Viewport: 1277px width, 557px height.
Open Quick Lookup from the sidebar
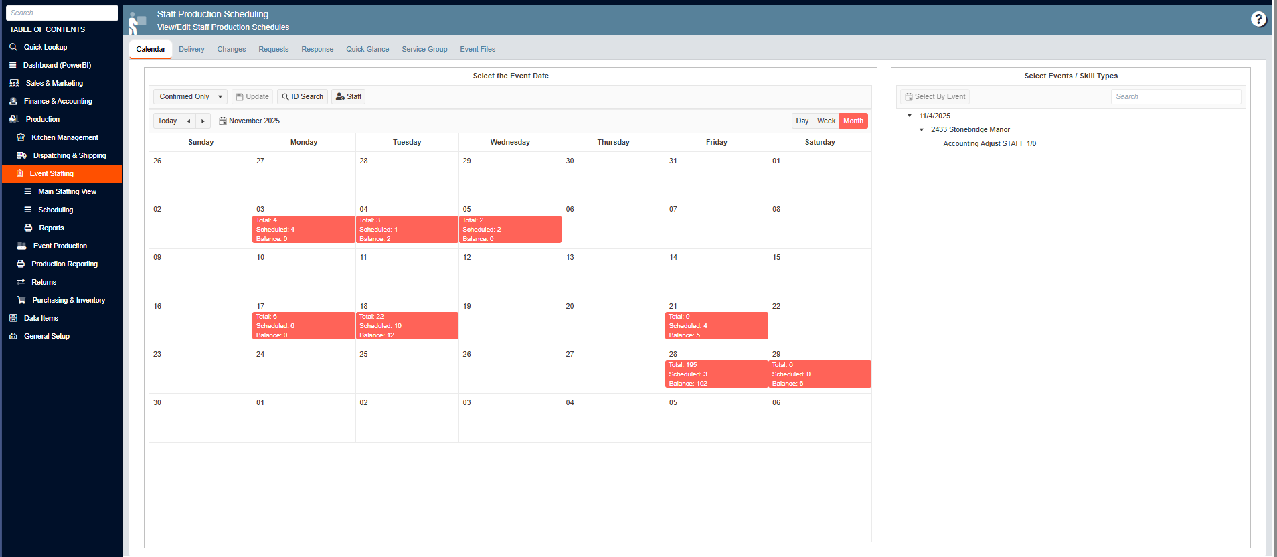pyautogui.click(x=45, y=47)
